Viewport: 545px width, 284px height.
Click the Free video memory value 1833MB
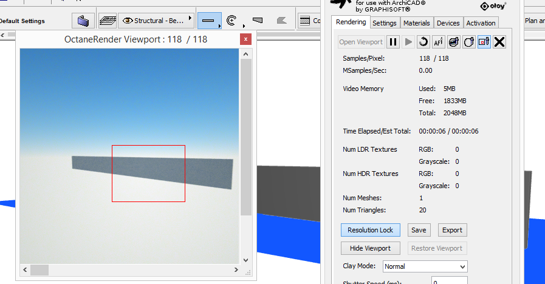pyautogui.click(x=454, y=101)
